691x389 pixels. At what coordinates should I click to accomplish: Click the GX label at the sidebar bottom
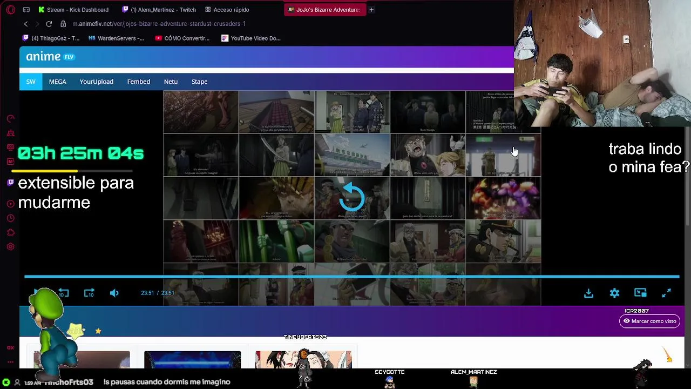click(x=10, y=348)
